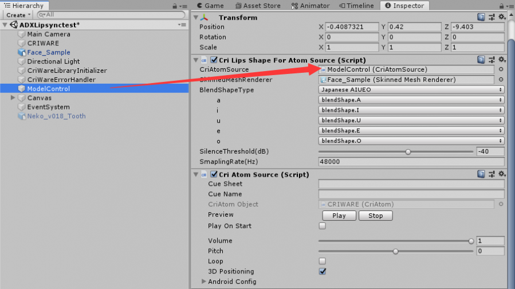
Task: Click the Neko_v018_Tooth prefab cube icon
Action: pyautogui.click(x=22, y=116)
